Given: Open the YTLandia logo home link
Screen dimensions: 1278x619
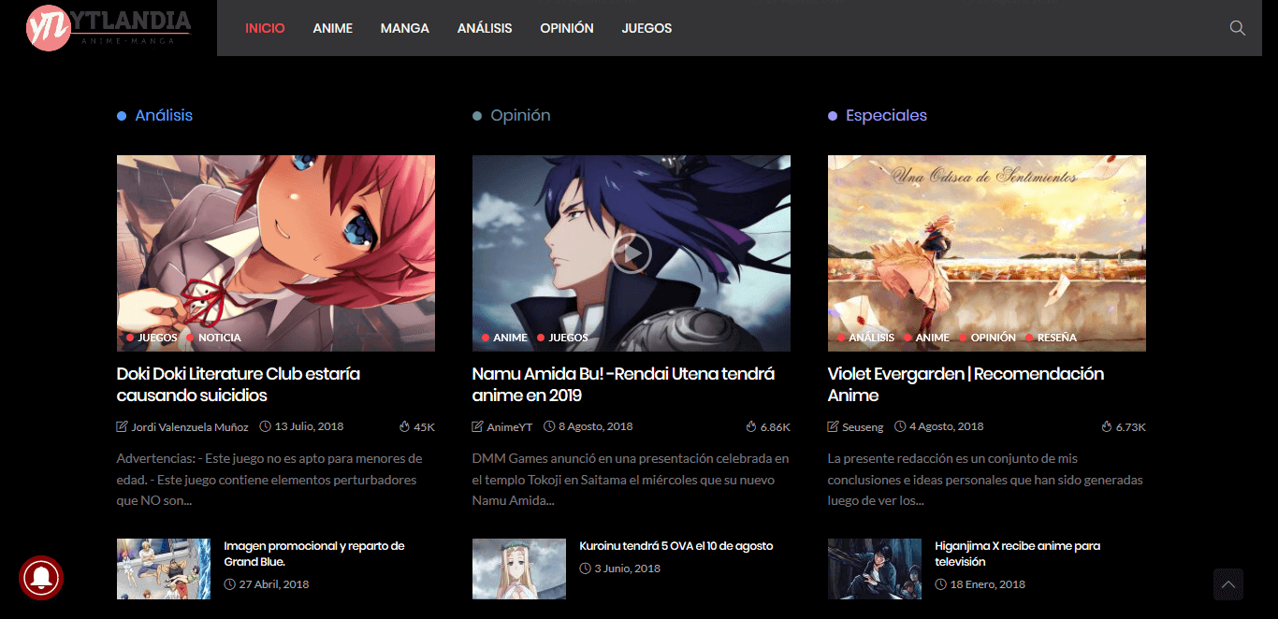Looking at the screenshot, I should [109, 28].
